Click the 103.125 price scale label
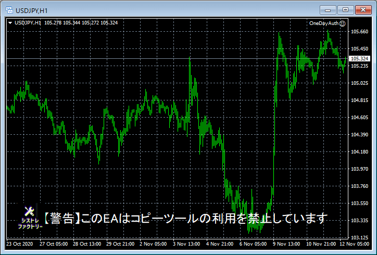The image size is (377, 255). pyautogui.click(x=359, y=238)
